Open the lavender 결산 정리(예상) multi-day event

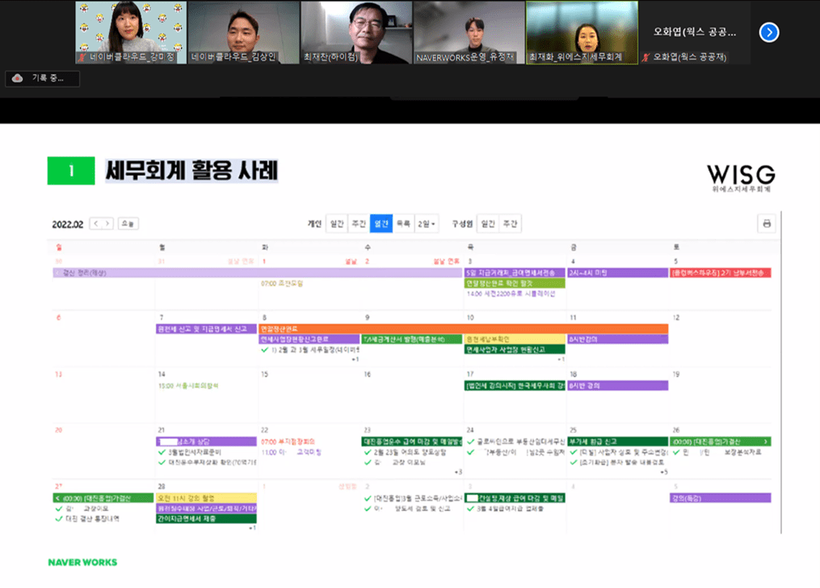pyautogui.click(x=257, y=273)
